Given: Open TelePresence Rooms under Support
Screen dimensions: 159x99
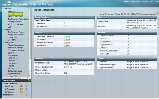Looking at the screenshot, I should [16, 32].
